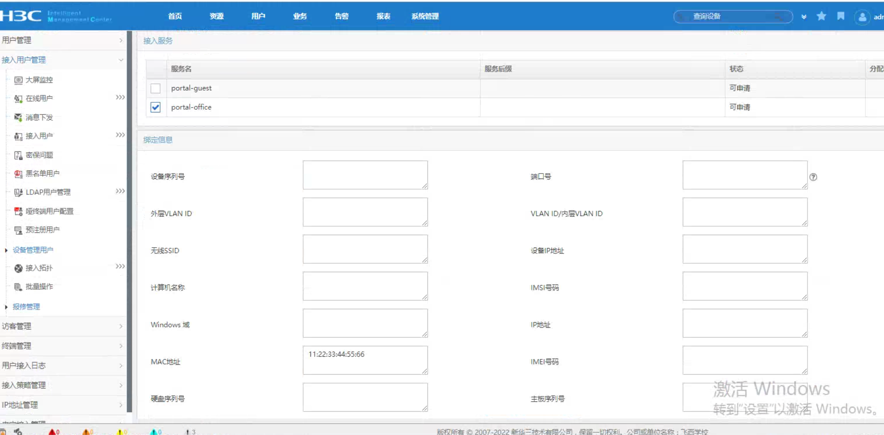
Task: Uncheck the portal-office service checkbox
Action: [155, 107]
